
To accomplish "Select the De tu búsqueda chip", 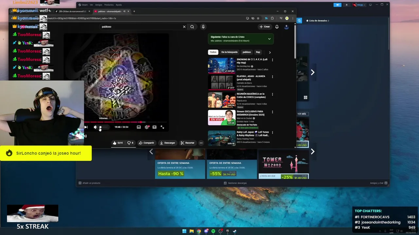I will pos(229,52).
